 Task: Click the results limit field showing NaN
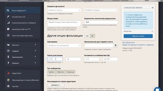pyautogui.click(x=101, y=22)
